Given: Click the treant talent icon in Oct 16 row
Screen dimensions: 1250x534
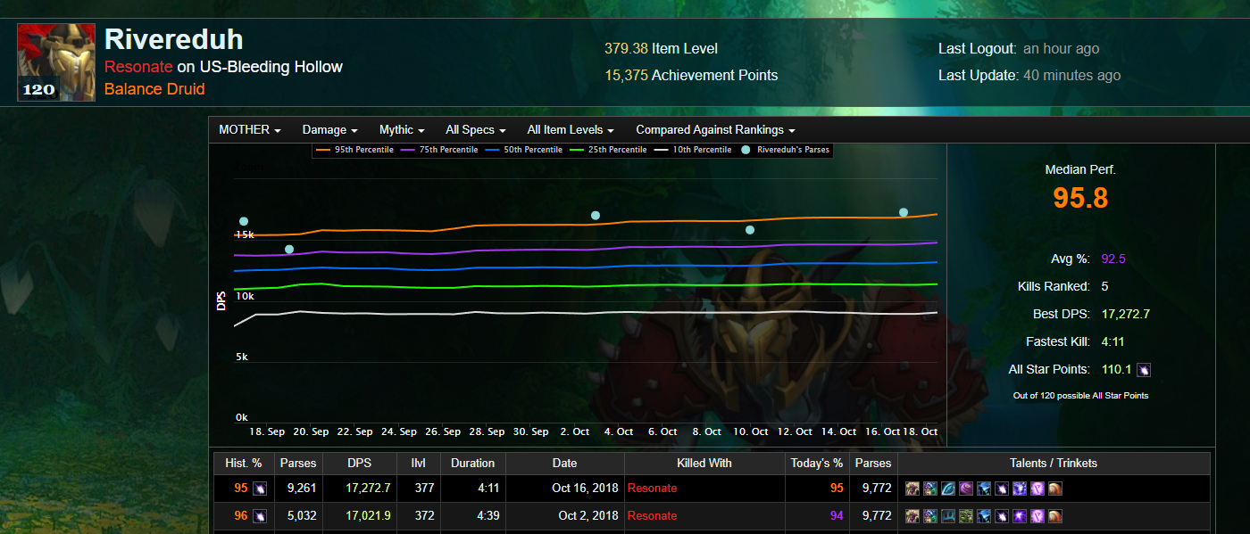Looking at the screenshot, I should click(912, 489).
